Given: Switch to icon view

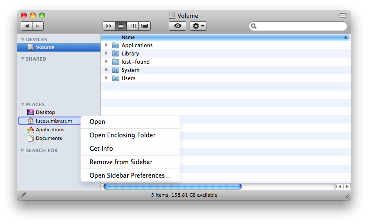Looking at the screenshot, I should (109, 26).
